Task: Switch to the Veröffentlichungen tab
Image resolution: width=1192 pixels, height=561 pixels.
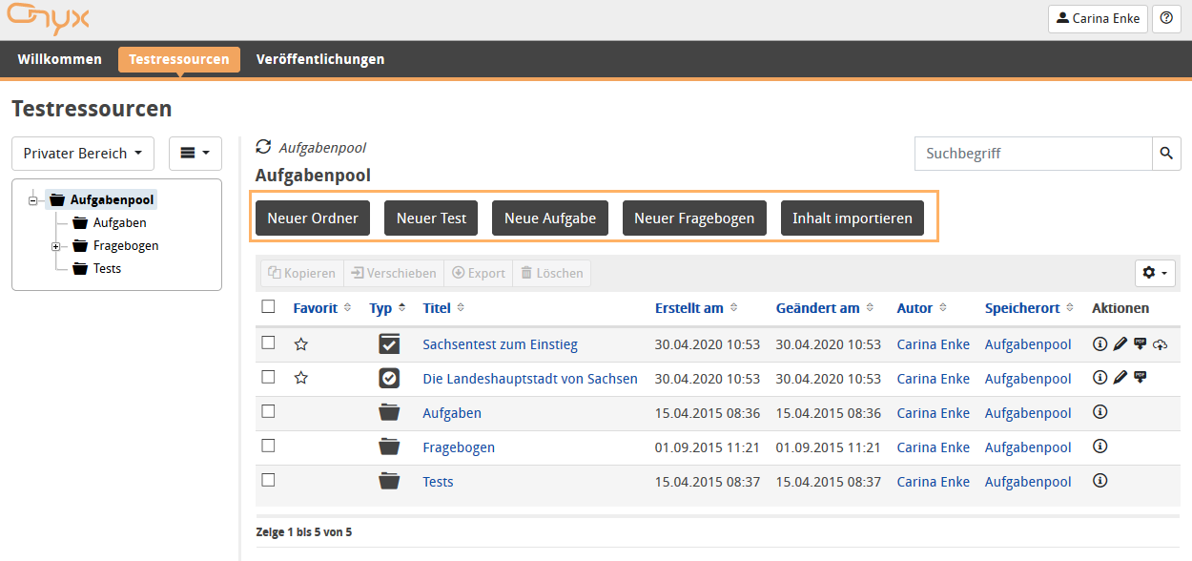Action: (320, 59)
